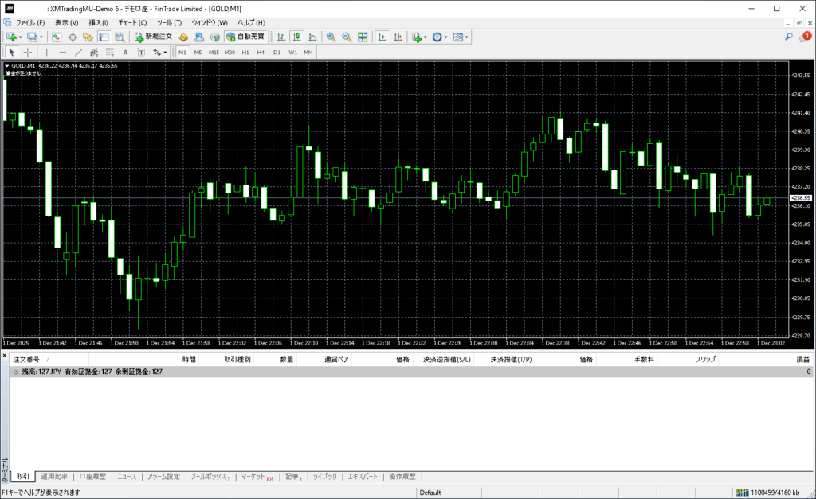Select the H1 timeframe button

coord(245,52)
